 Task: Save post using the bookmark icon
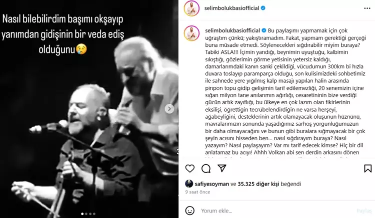368,169
